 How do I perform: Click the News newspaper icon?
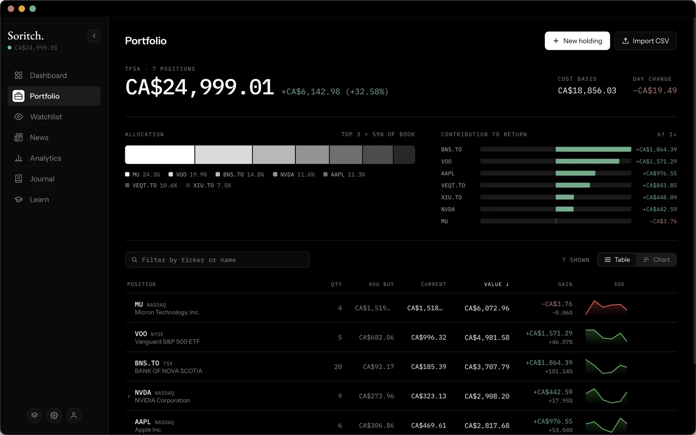click(18, 137)
